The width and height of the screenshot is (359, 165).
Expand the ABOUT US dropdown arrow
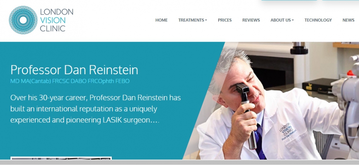[x=293, y=20]
